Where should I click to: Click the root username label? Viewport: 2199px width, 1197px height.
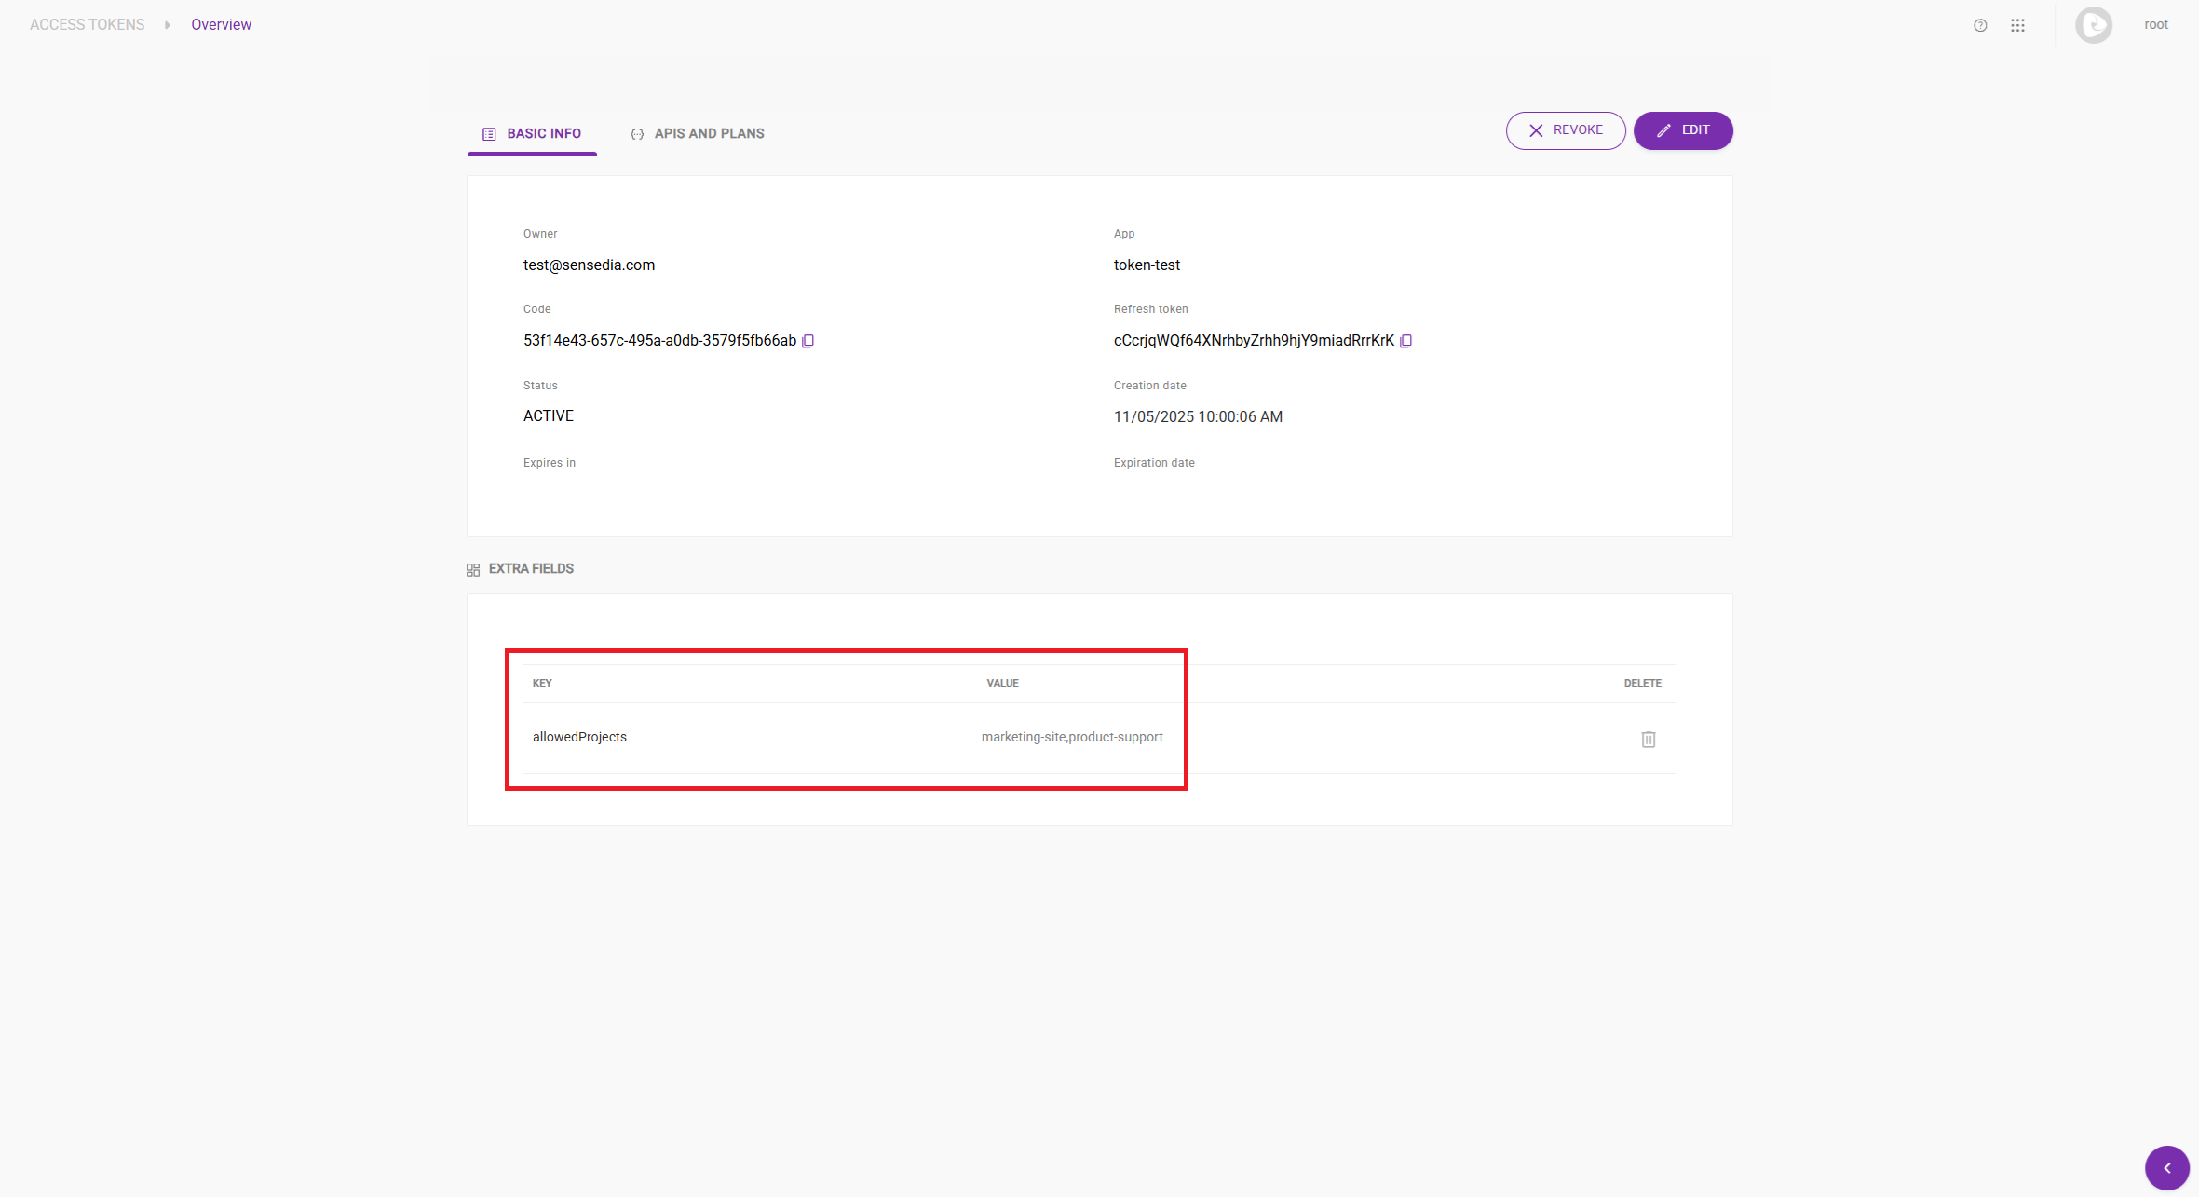pos(2155,25)
